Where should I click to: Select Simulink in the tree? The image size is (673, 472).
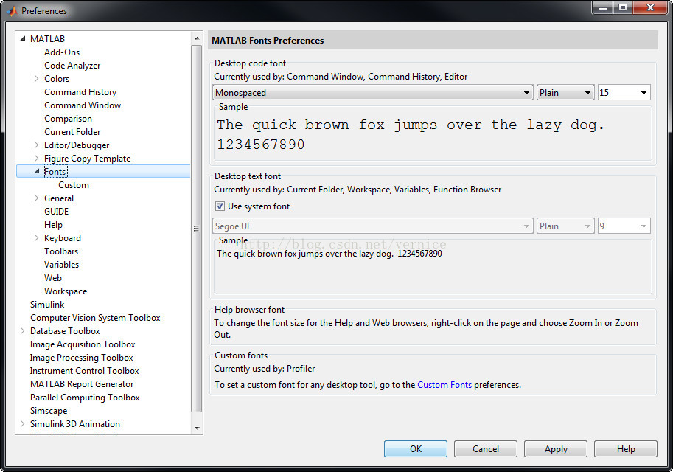pyautogui.click(x=47, y=305)
